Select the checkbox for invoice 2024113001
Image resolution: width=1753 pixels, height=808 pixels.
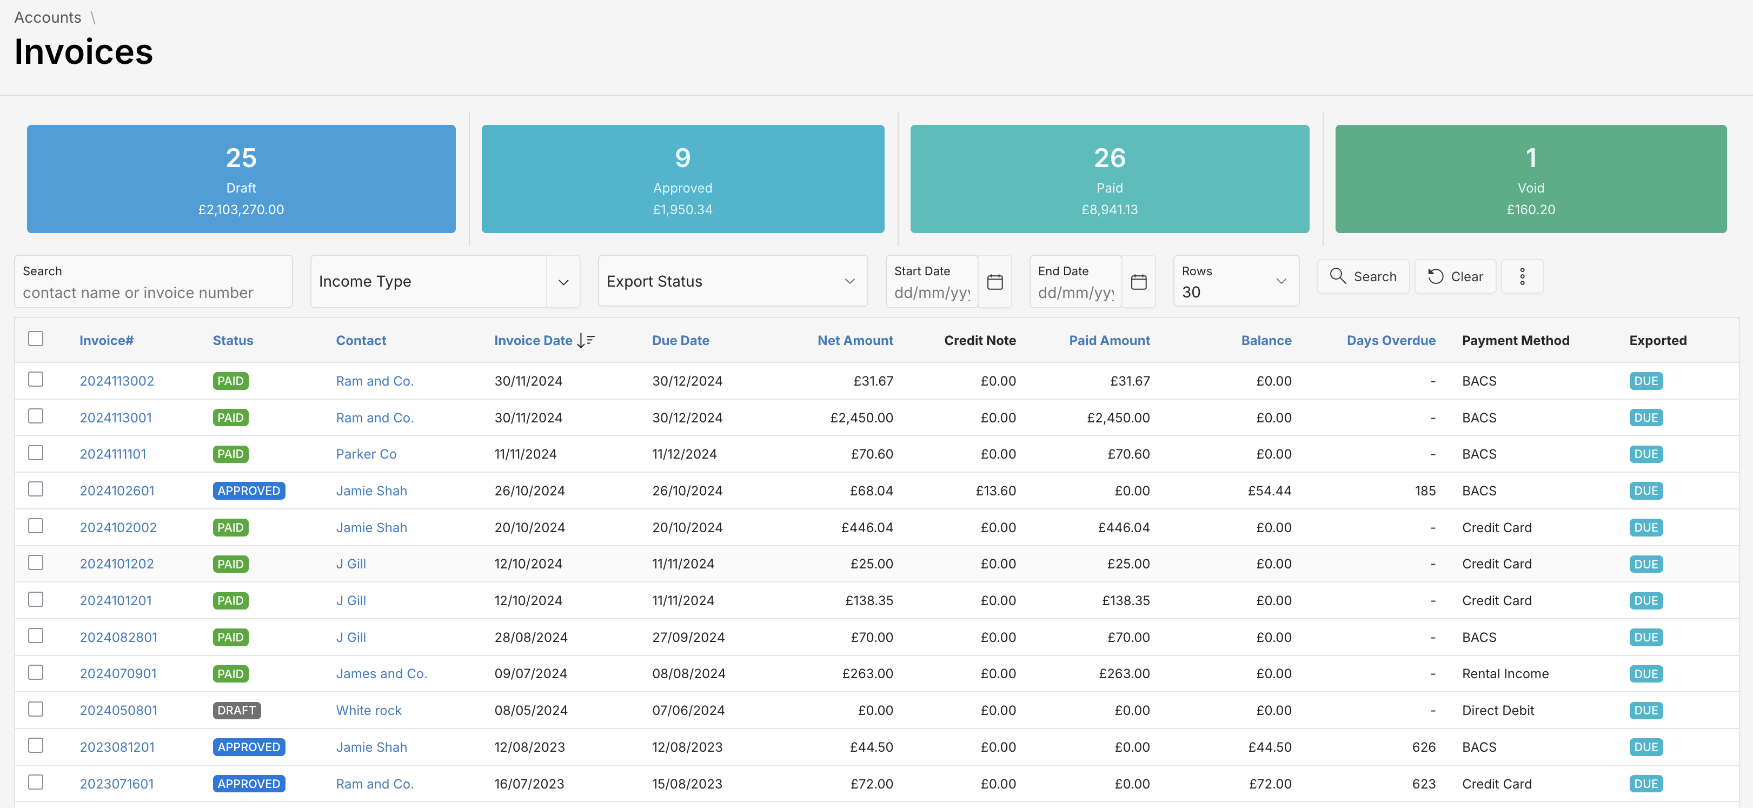click(36, 416)
